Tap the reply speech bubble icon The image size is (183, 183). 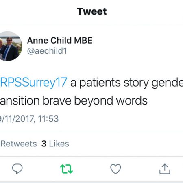tap(17, 168)
